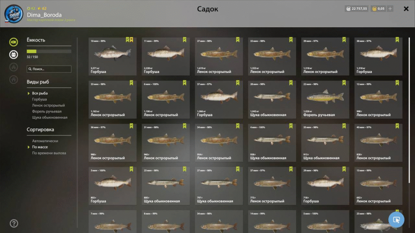Click the help question mark icon

[14, 223]
